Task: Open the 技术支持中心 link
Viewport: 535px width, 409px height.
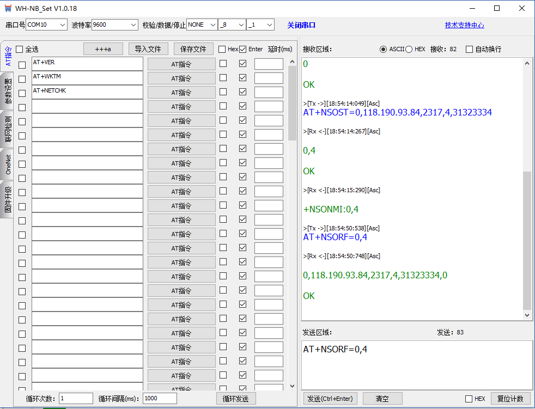Action: (464, 25)
